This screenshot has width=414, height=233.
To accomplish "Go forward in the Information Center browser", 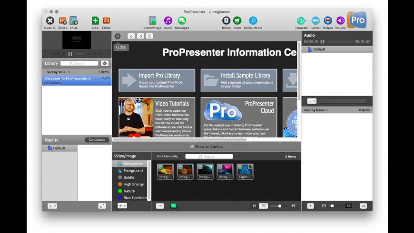I will point(140,36).
